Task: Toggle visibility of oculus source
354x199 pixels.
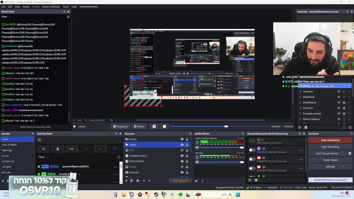Action: pyautogui.click(x=182, y=139)
